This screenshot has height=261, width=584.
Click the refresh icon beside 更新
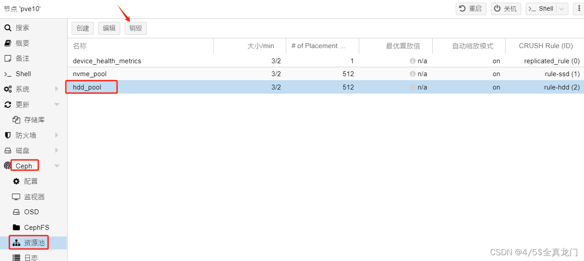[8, 105]
